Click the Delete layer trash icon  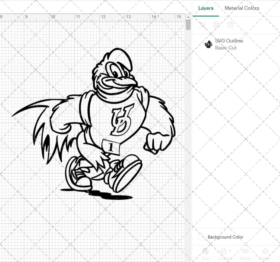pyautogui.click(x=230, y=25)
